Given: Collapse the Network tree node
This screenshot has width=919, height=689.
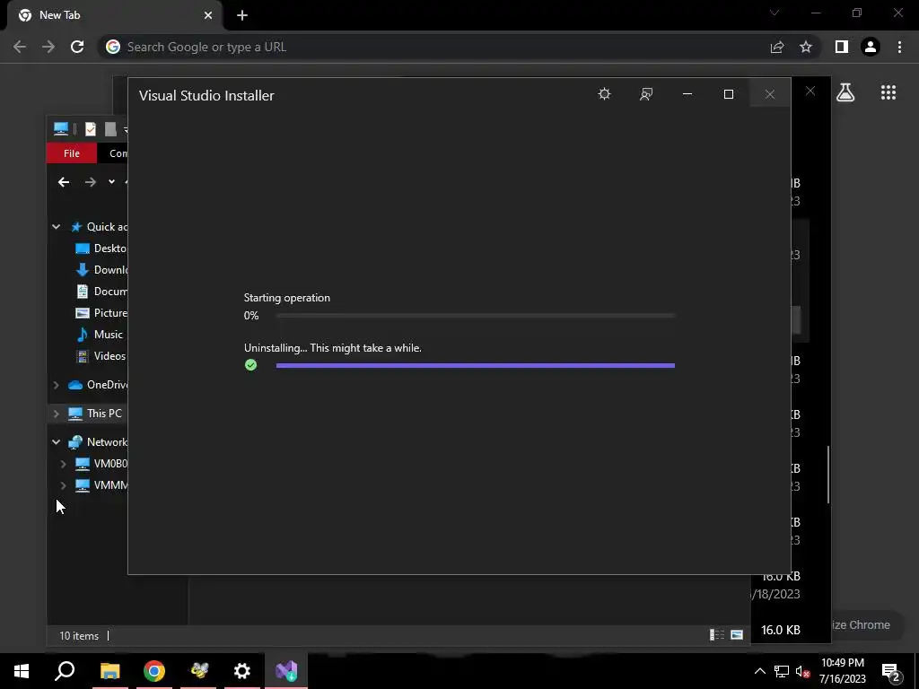Looking at the screenshot, I should pyautogui.click(x=57, y=442).
